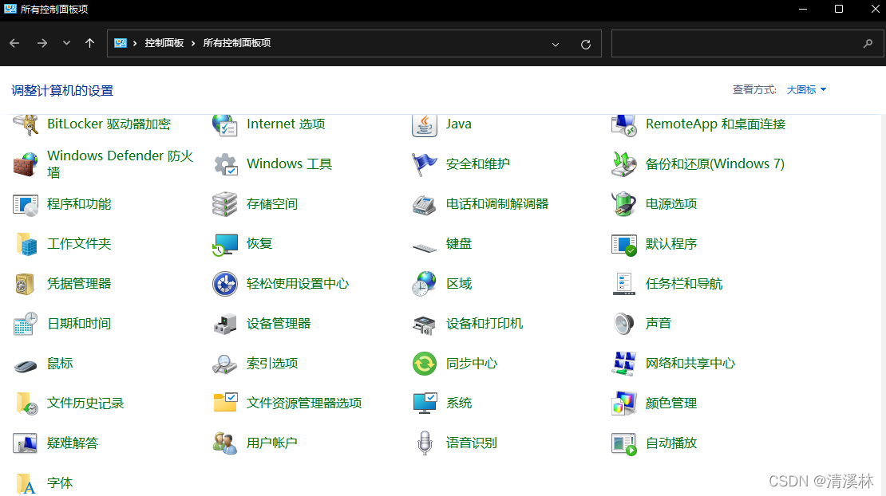
Task: Click the title bar control panel icon
Action: point(10,9)
